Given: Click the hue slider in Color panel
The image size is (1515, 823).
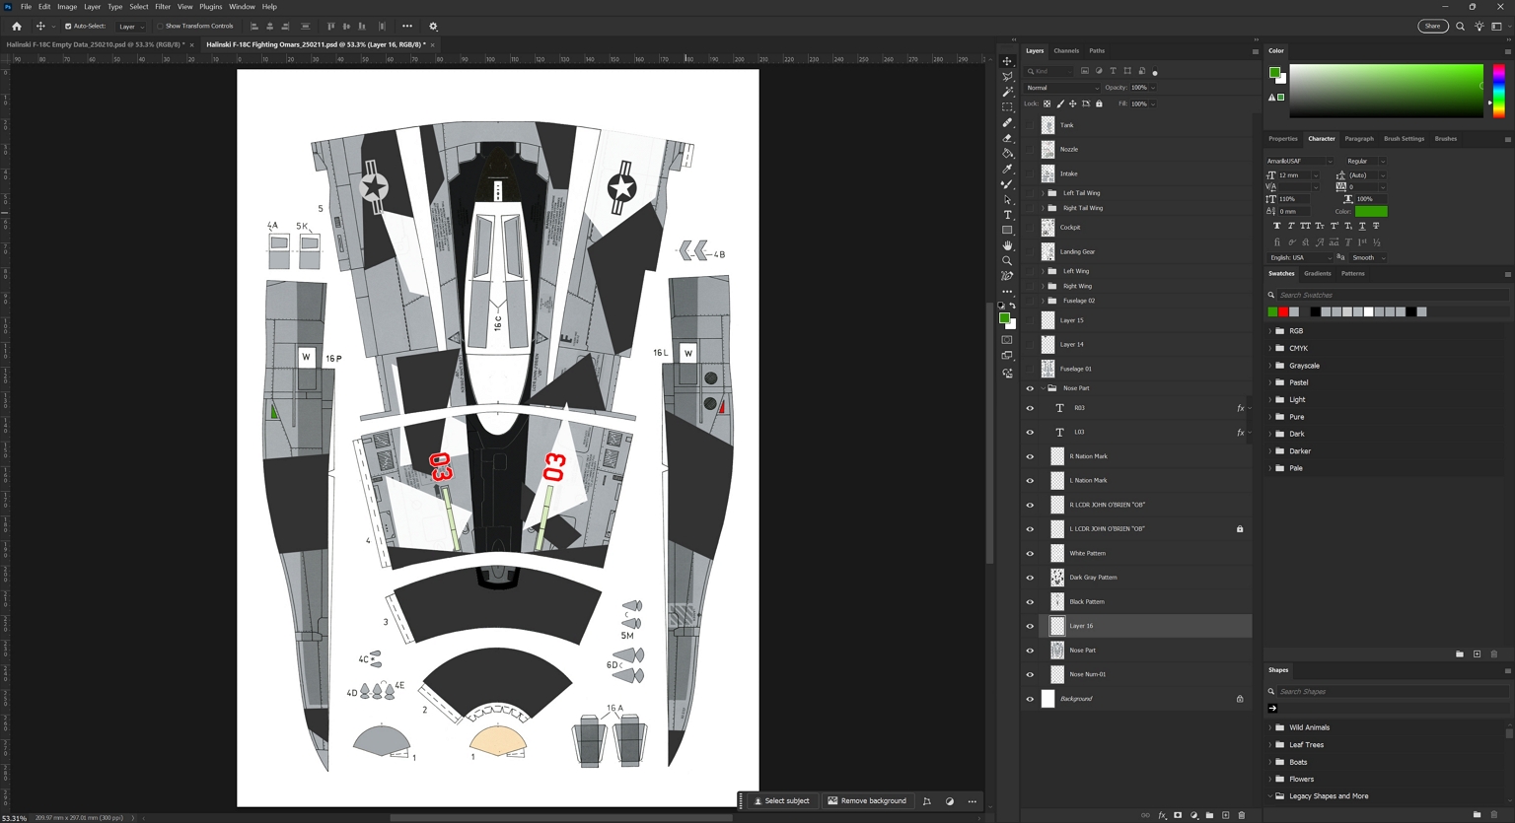Looking at the screenshot, I should coord(1498,91).
